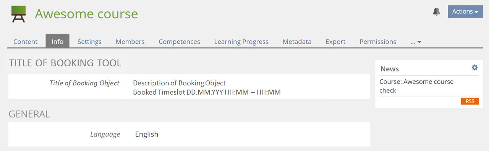Click the orange RSS button
489x151 pixels.
(x=470, y=101)
